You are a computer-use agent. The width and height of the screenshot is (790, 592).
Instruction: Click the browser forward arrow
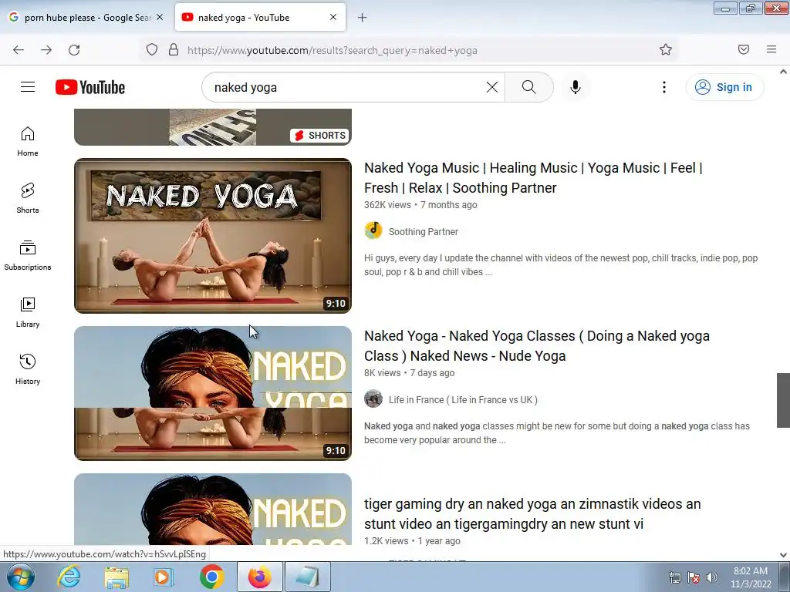coord(46,50)
